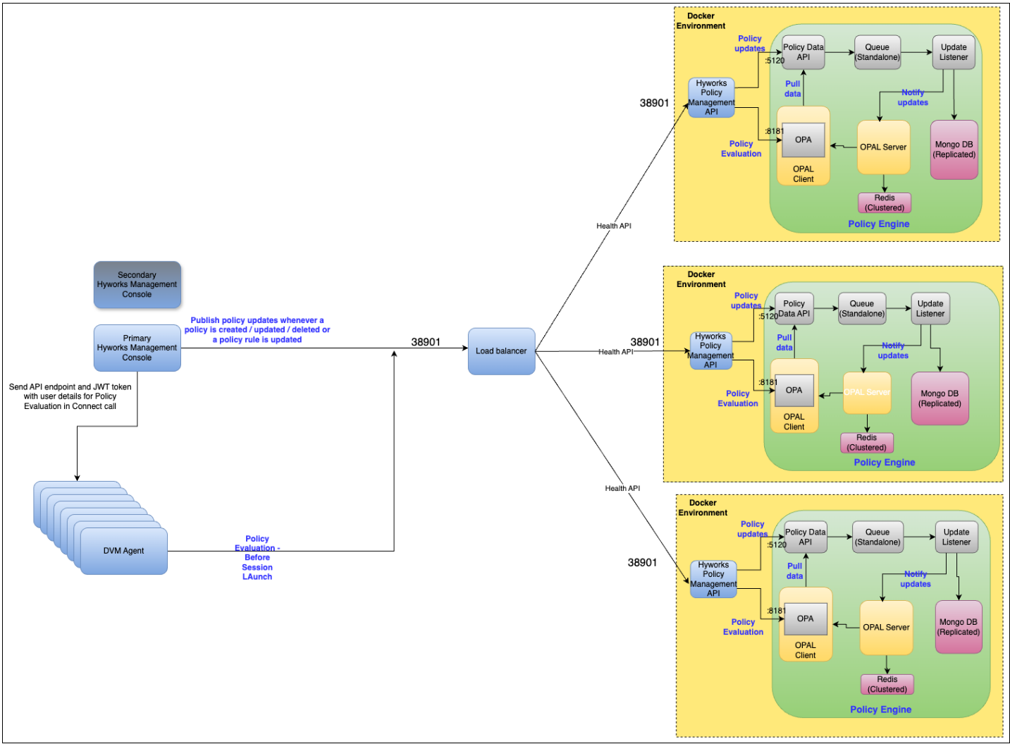Click Update Listener in top Docker environment

[x=953, y=52]
